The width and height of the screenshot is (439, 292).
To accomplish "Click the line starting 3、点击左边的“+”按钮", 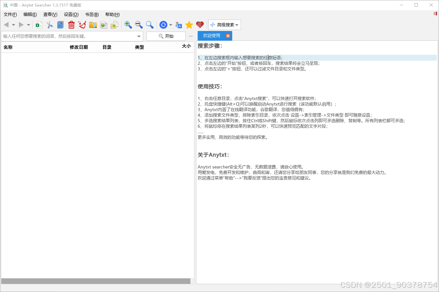I will [252, 69].
